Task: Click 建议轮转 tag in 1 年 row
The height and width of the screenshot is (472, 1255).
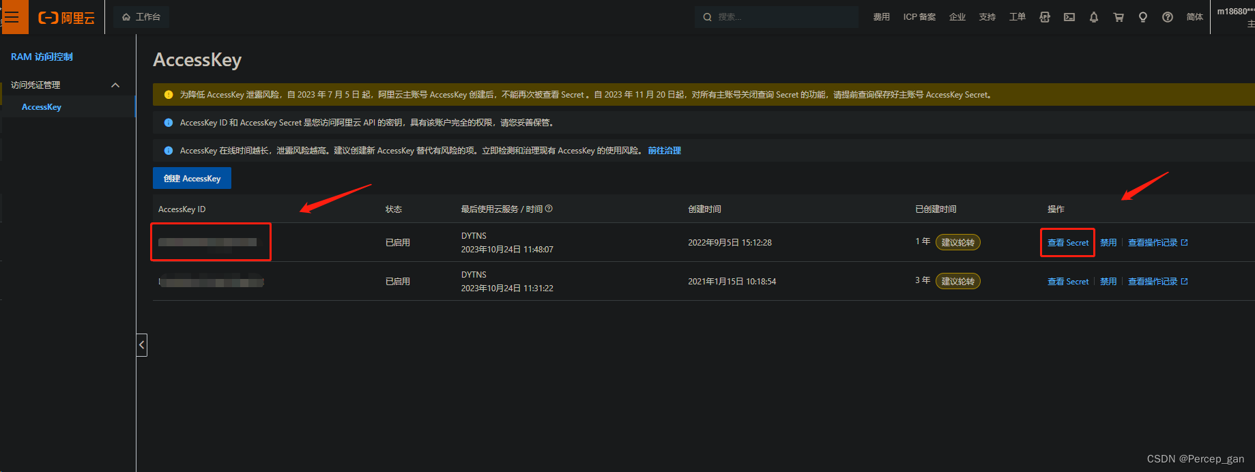Action: [x=958, y=242]
